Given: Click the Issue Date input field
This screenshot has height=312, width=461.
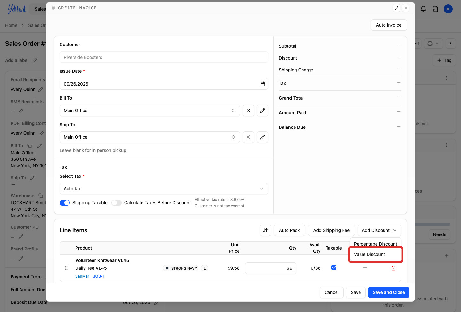Looking at the screenshot, I should point(164,84).
